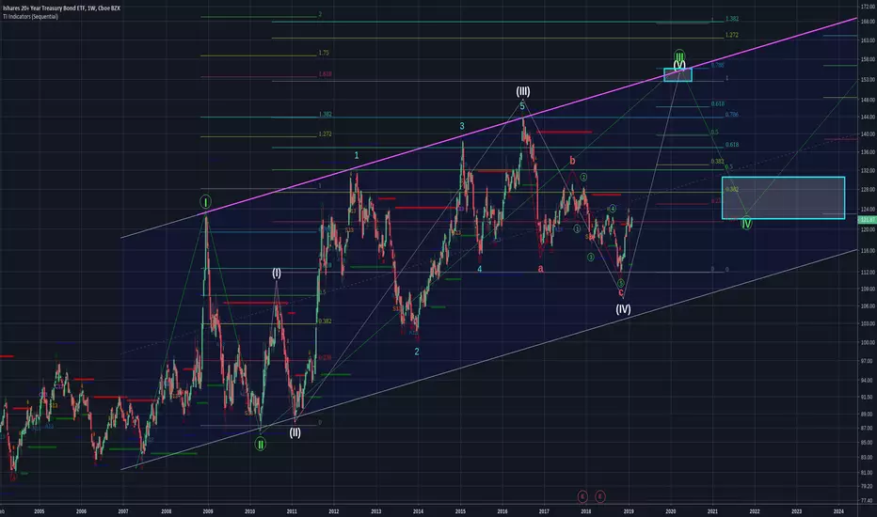
Task: Select the green circled II wave marker
Action: click(x=260, y=445)
